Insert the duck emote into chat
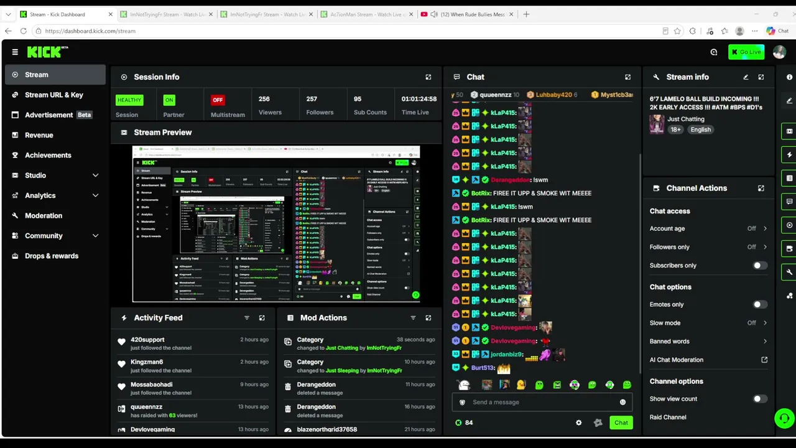Image resolution: width=796 pixels, height=448 pixels. pos(521,385)
